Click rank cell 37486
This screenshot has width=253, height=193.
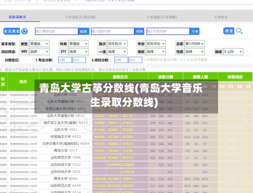point(99,130)
